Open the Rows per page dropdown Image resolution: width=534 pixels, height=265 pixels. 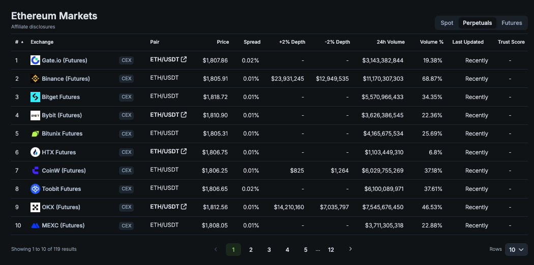(x=516, y=249)
